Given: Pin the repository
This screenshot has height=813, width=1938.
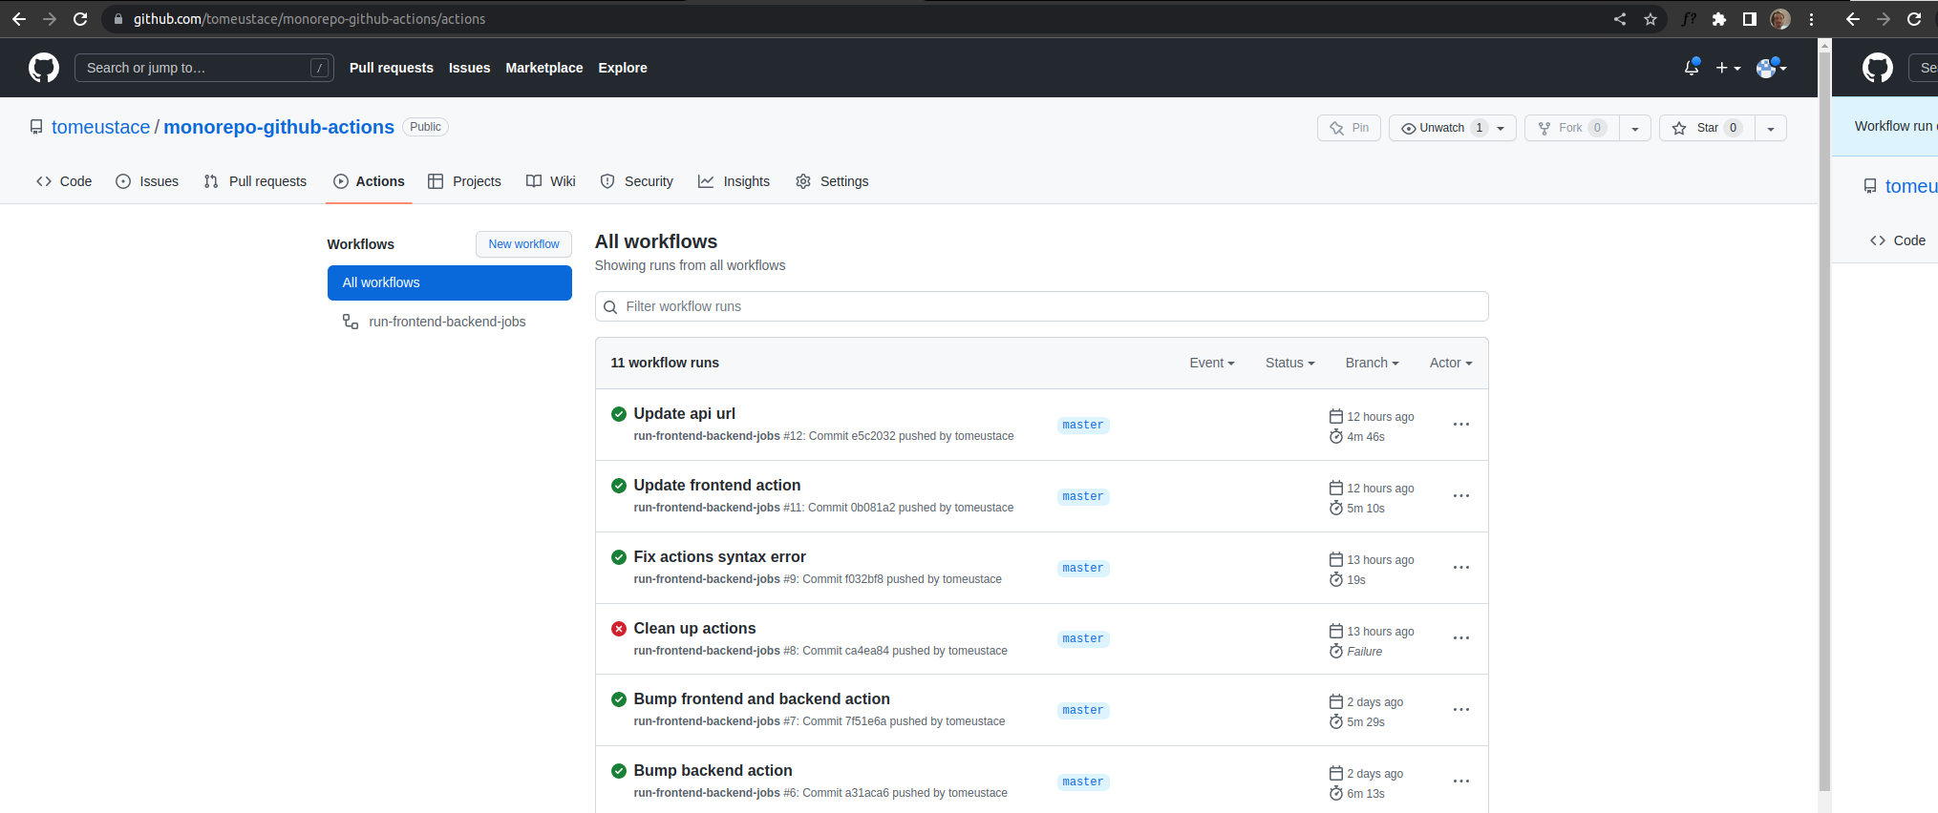Looking at the screenshot, I should coord(1349,128).
